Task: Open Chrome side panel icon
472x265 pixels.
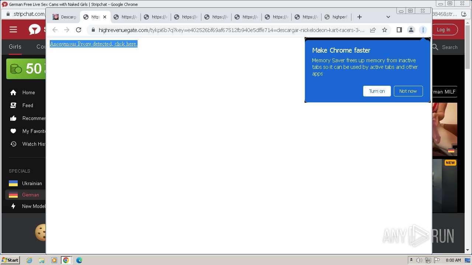Action: click(399, 30)
